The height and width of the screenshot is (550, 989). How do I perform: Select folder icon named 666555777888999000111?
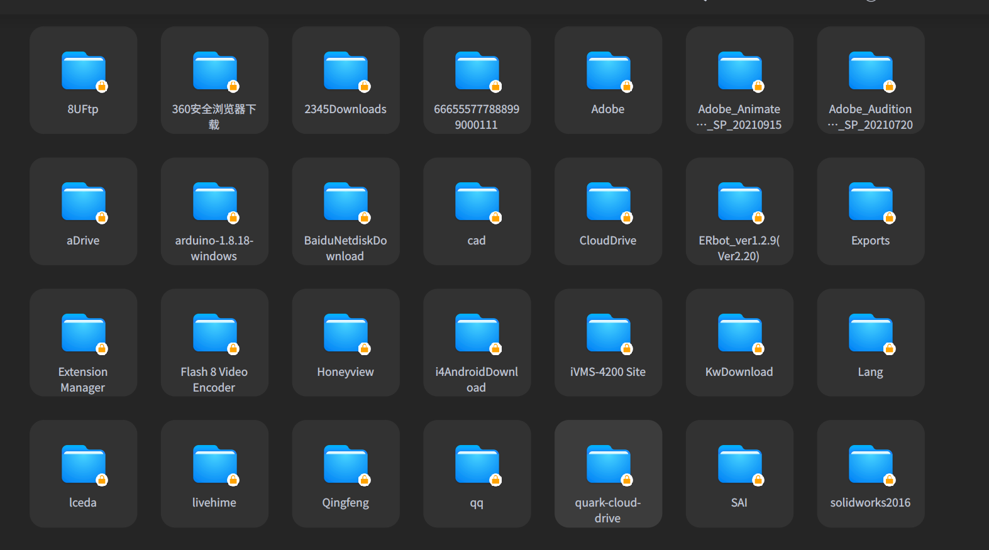point(477,71)
